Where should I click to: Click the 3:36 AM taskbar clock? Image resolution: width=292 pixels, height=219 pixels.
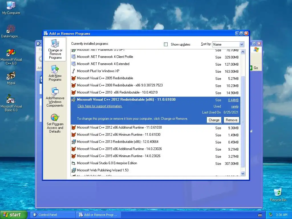coord(281,215)
